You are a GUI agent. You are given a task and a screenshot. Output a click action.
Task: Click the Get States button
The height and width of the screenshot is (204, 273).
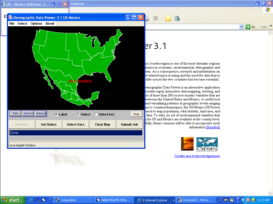[49, 125]
